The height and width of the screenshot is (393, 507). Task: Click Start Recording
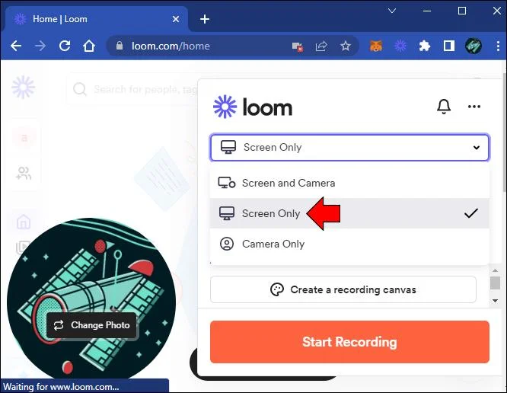click(x=349, y=342)
